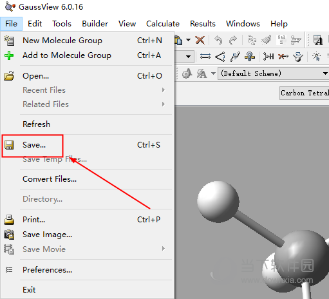
Task: Open the Edit menu
Action: point(35,24)
